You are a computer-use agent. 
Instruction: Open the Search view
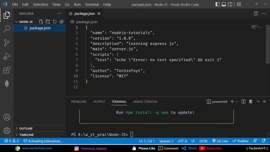pos(7,29)
